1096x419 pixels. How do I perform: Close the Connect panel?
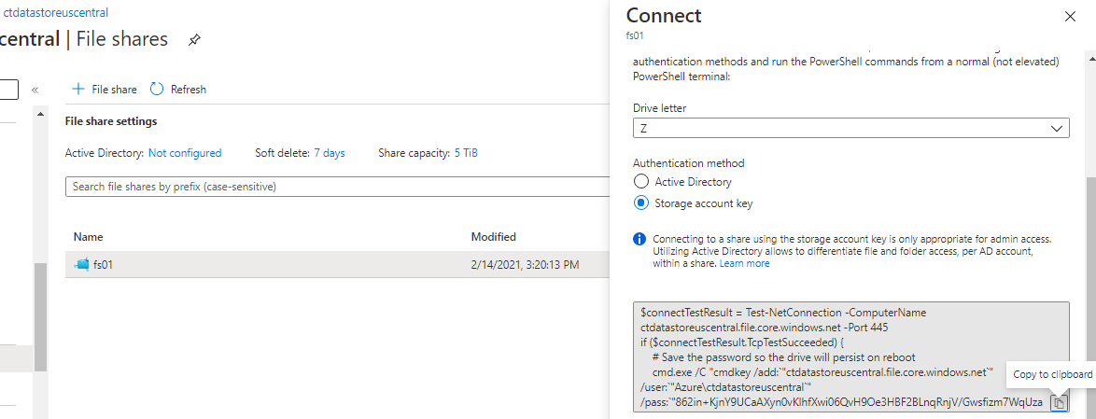(x=1070, y=17)
